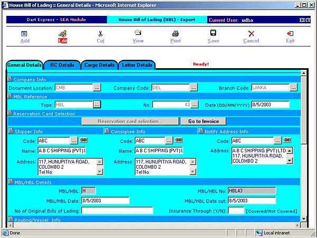
Task: Open the Branch Code lookup button
Action: point(293,87)
